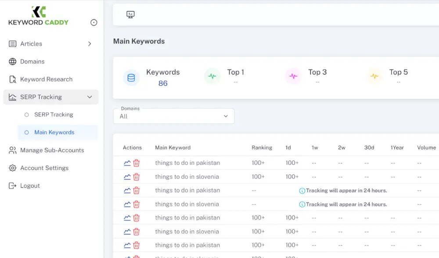Select the Main Keywords sub-menu item
The height and width of the screenshot is (258, 439).
(54, 133)
